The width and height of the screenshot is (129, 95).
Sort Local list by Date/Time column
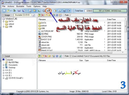coord(111,60)
